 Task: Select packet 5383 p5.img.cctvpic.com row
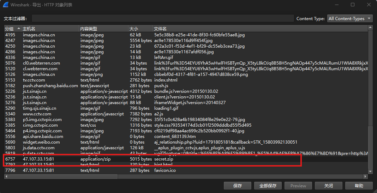(x=186, y=120)
